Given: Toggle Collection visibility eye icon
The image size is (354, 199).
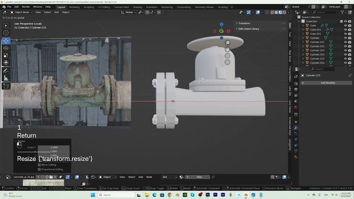Looking at the screenshot, I should (345, 22).
